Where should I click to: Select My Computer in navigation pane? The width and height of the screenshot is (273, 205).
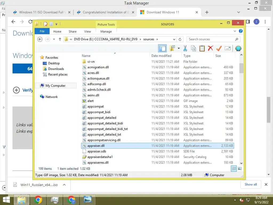pyautogui.click(x=55, y=86)
